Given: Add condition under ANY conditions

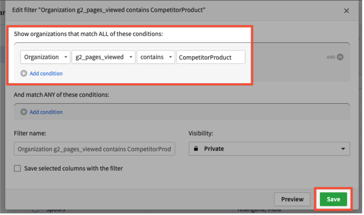Looking at the screenshot, I should (46, 112).
